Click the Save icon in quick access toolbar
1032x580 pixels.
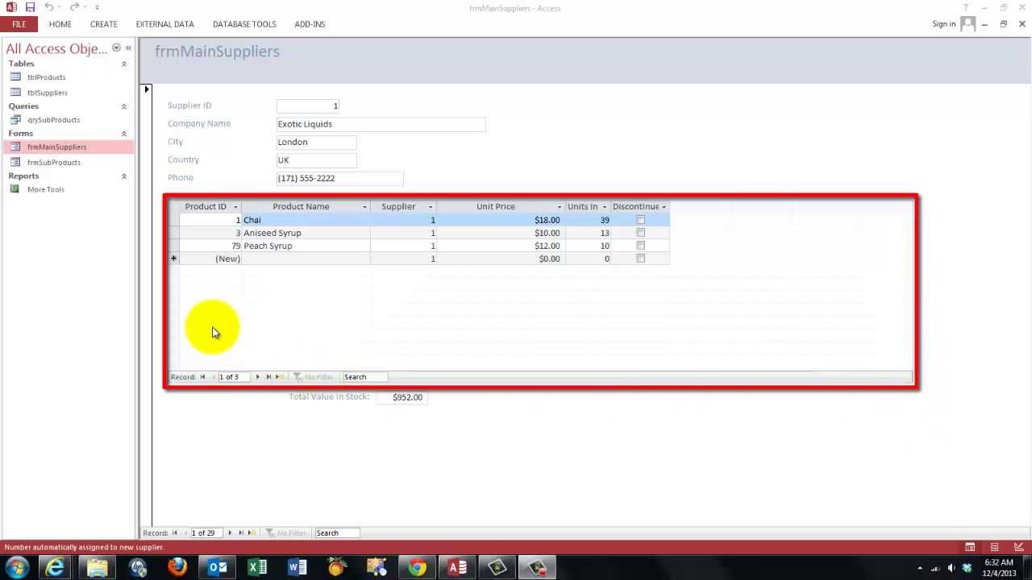(30, 7)
